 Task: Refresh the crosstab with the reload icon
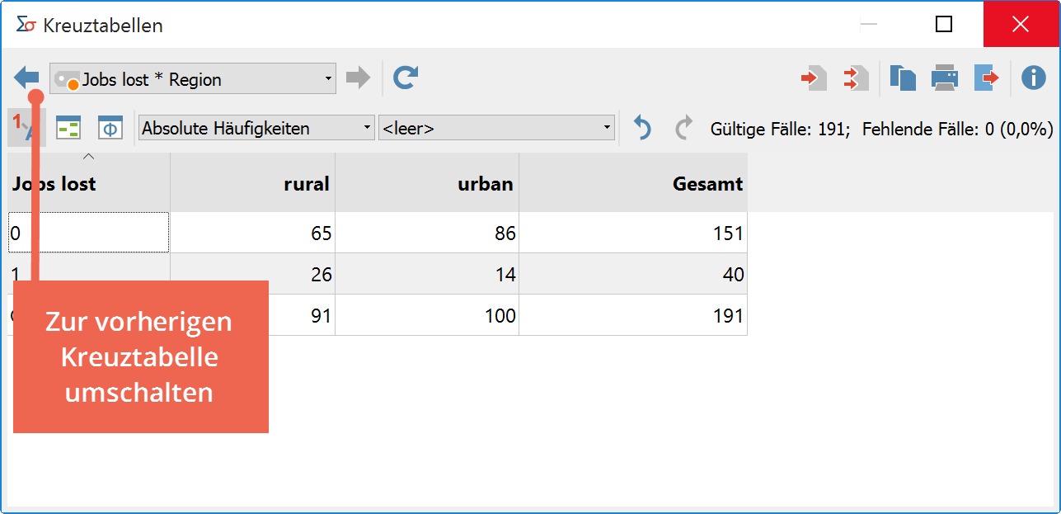pos(405,78)
